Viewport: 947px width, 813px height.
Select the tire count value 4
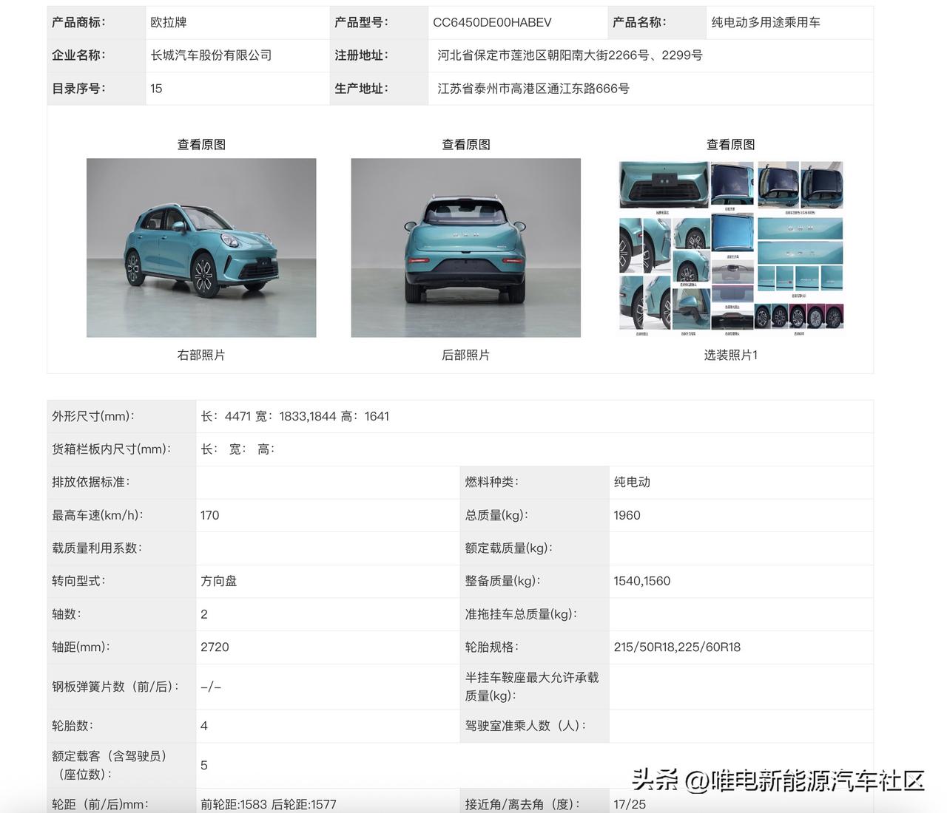click(204, 726)
